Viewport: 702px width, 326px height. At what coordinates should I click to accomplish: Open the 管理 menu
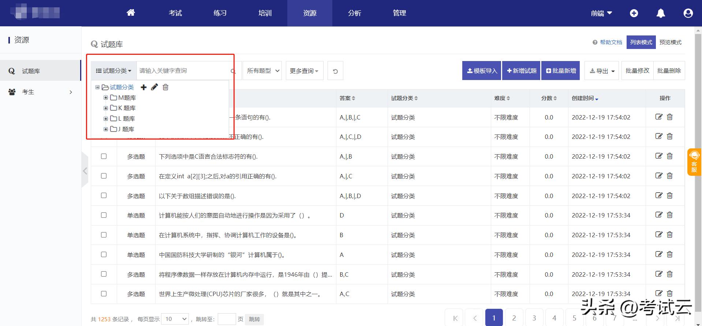coord(399,13)
